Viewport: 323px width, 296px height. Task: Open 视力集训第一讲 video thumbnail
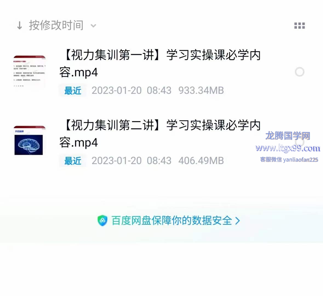pyautogui.click(x=30, y=71)
